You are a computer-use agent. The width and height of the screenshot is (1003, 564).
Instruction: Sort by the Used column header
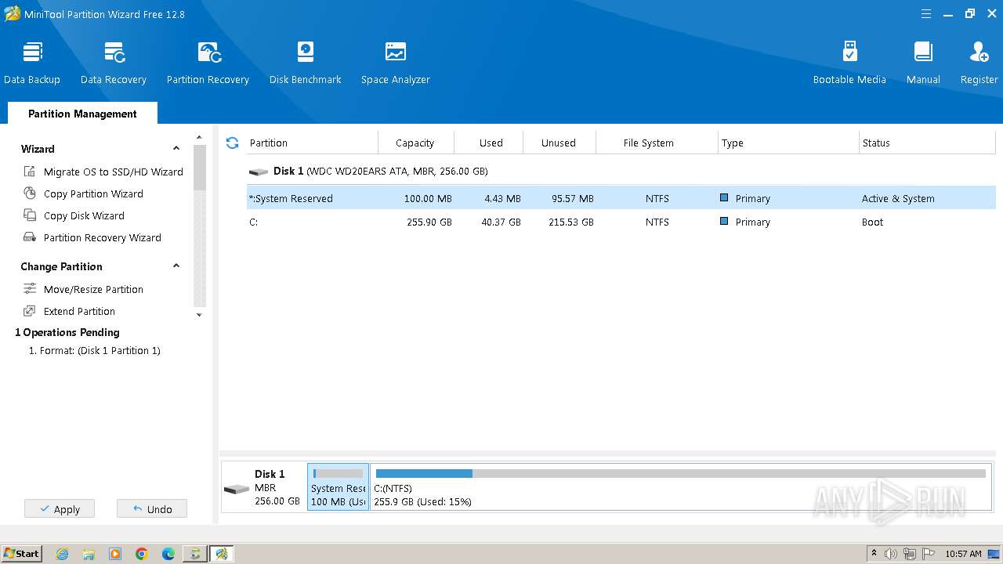[x=491, y=143]
